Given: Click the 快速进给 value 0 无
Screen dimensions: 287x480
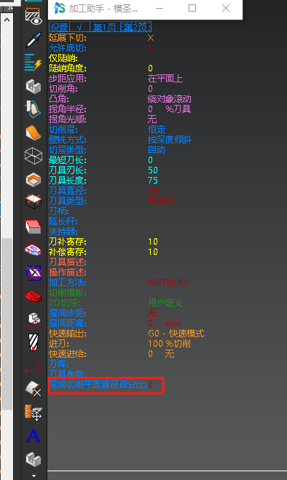Looking at the screenshot, I should pos(161,354).
